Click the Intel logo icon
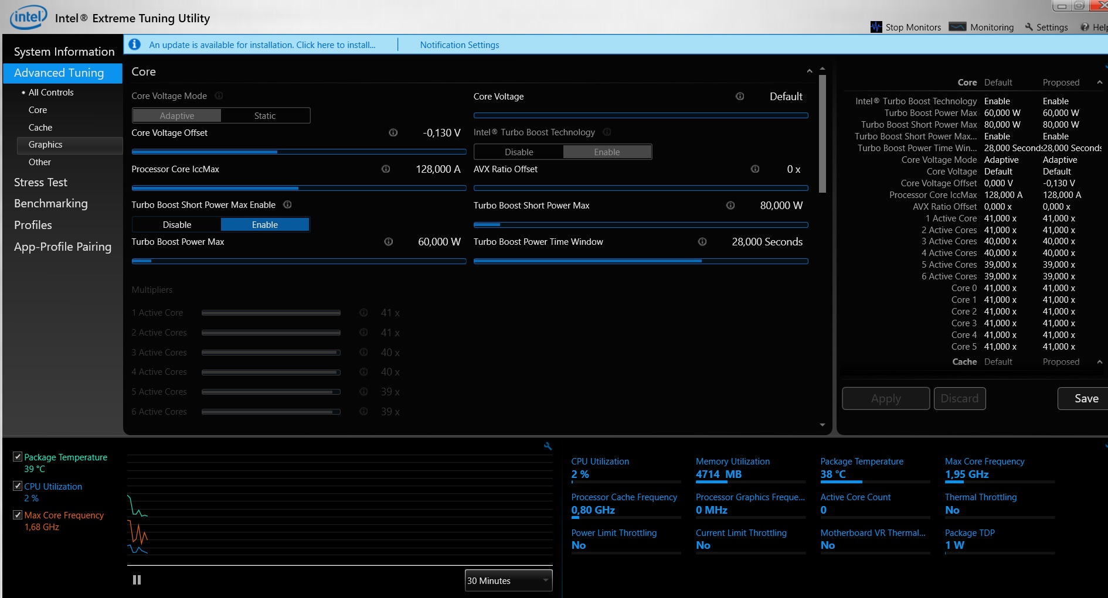Viewport: 1108px width, 598px height. (28, 17)
